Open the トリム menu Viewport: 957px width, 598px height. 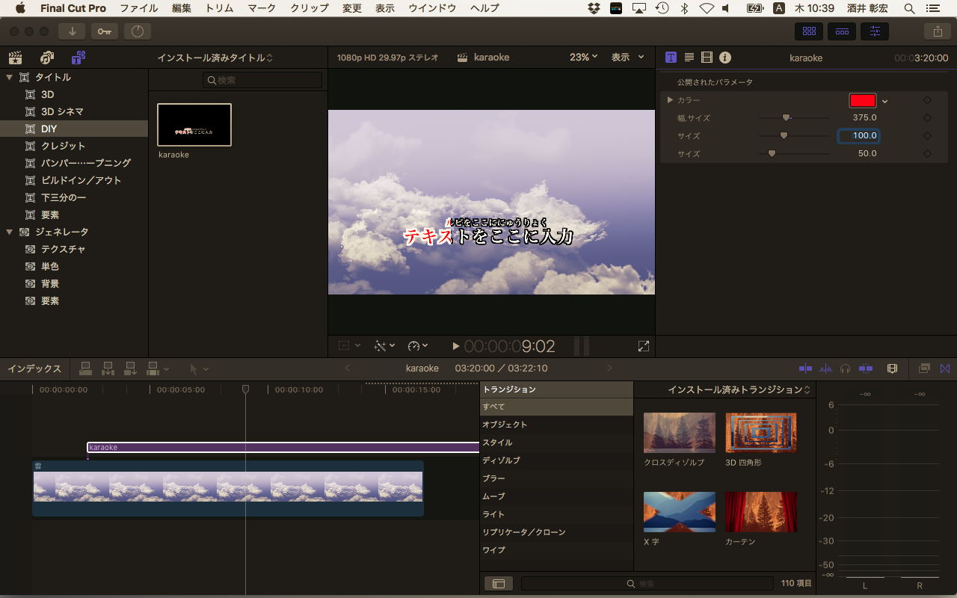click(x=218, y=8)
